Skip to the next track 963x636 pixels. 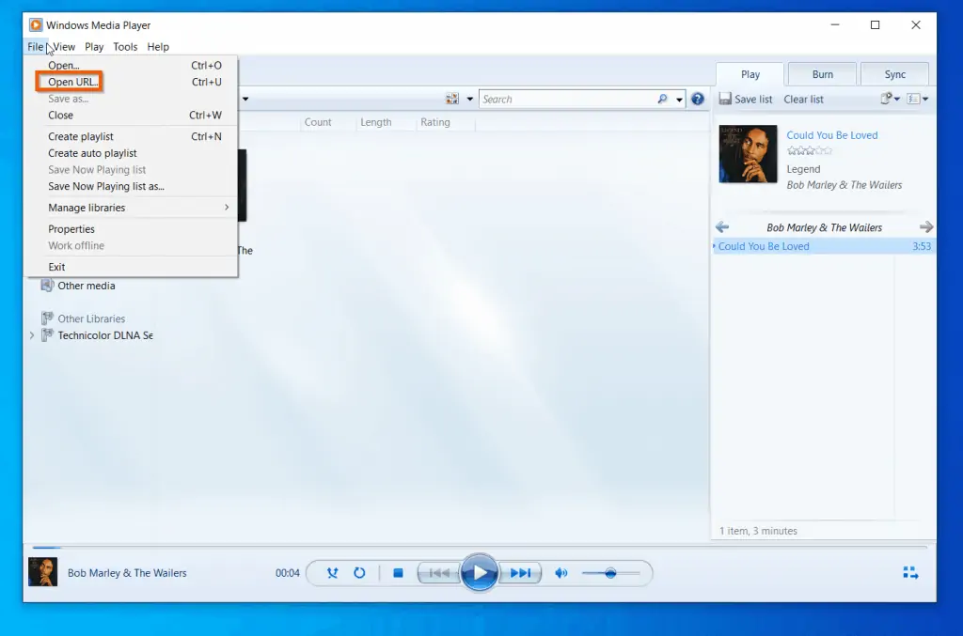520,573
